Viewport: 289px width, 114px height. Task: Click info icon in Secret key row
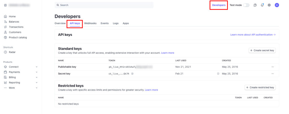coord(218,74)
